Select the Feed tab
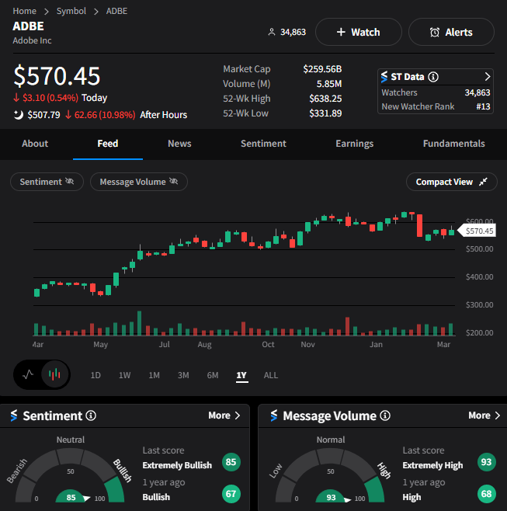The width and height of the screenshot is (507, 511). point(108,144)
